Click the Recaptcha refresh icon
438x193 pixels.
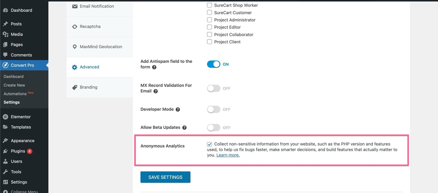point(74,27)
